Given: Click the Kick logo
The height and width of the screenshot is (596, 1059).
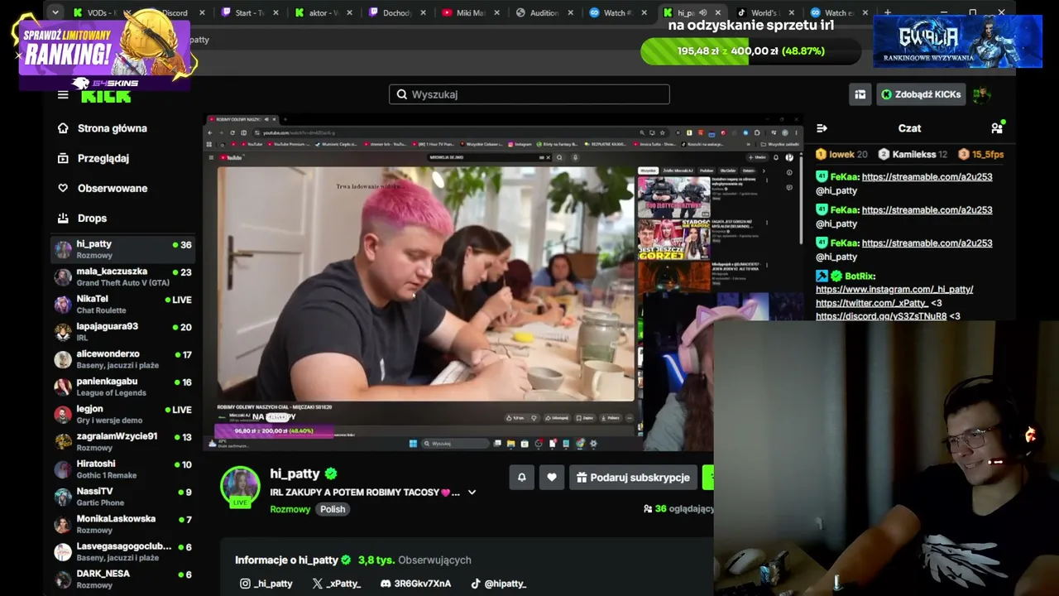Looking at the screenshot, I should pos(106,96).
